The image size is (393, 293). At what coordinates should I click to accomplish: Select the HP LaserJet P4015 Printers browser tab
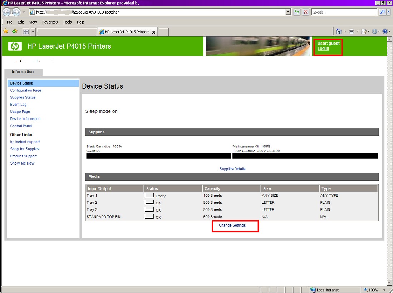coord(127,32)
